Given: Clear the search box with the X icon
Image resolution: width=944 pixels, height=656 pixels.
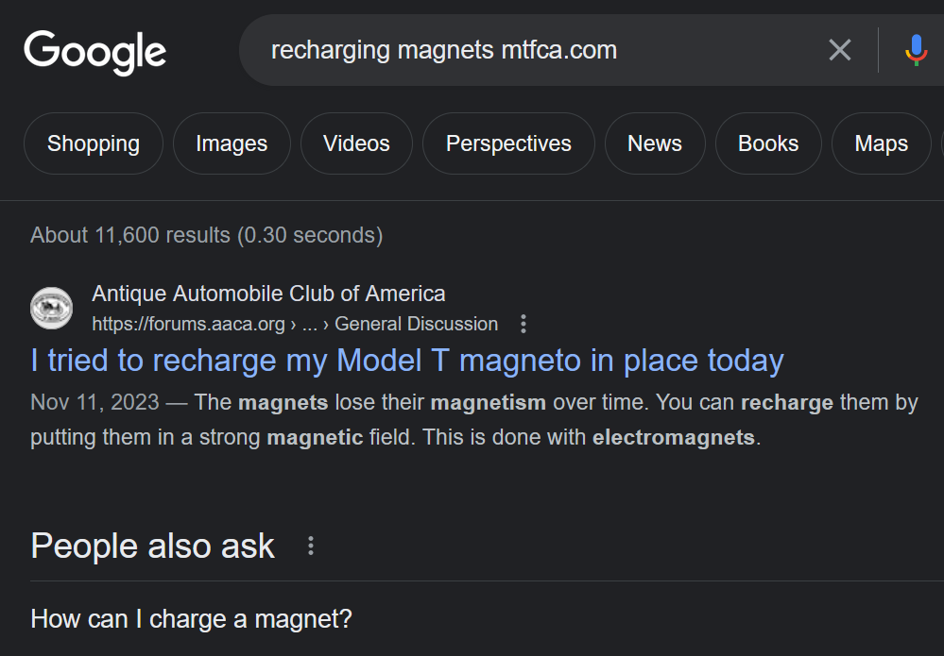Looking at the screenshot, I should click(x=839, y=50).
